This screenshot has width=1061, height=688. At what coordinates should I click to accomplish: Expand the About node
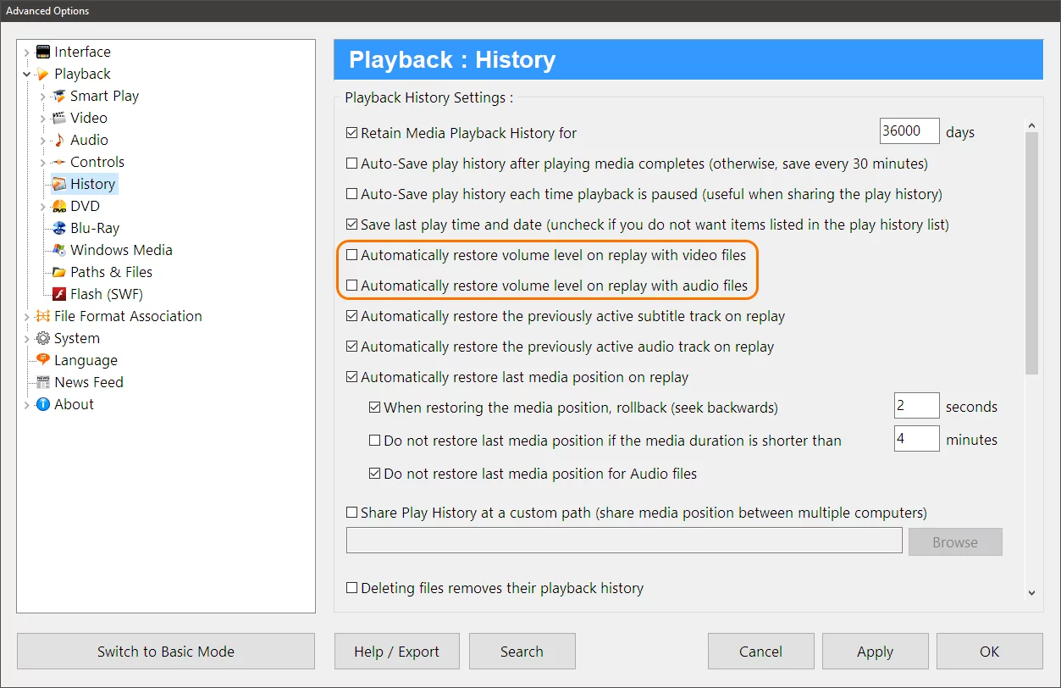coord(27,405)
